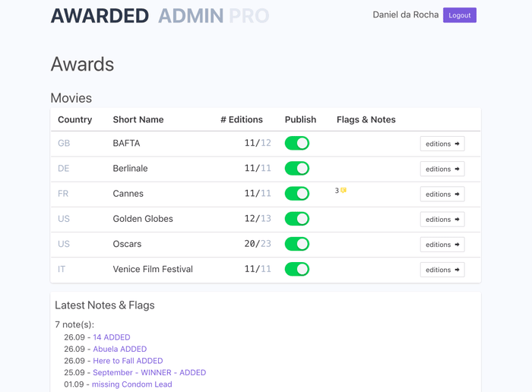Click the Oscars short name
This screenshot has height=392, width=532.
(127, 244)
